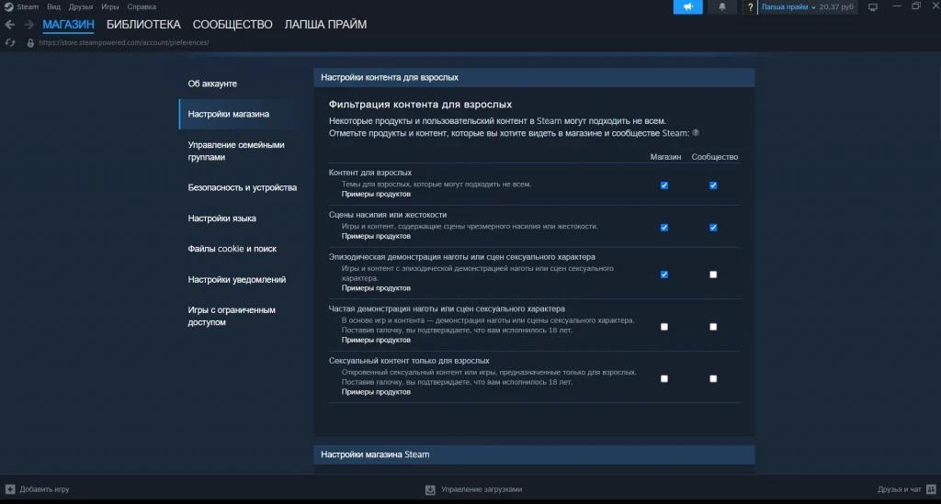Uncheck Сообщество for Сцены насилия или жестокости
The width and height of the screenshot is (941, 504).
point(713,227)
